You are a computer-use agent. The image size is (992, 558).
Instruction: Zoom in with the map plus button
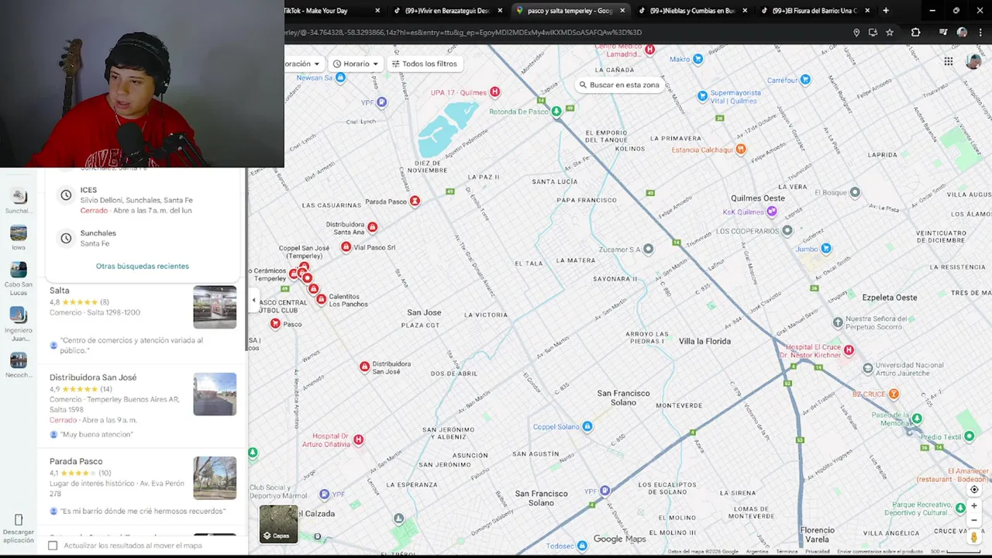point(974,505)
